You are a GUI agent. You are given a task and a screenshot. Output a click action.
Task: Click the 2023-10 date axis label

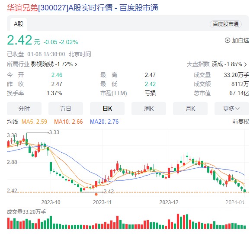click(51, 202)
